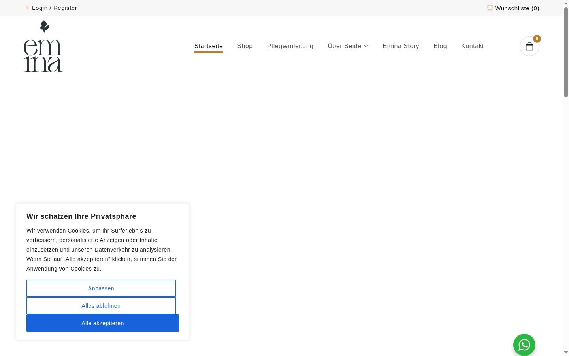Accept cookies with Alle akzeptieren
The image size is (569, 356).
click(103, 323)
